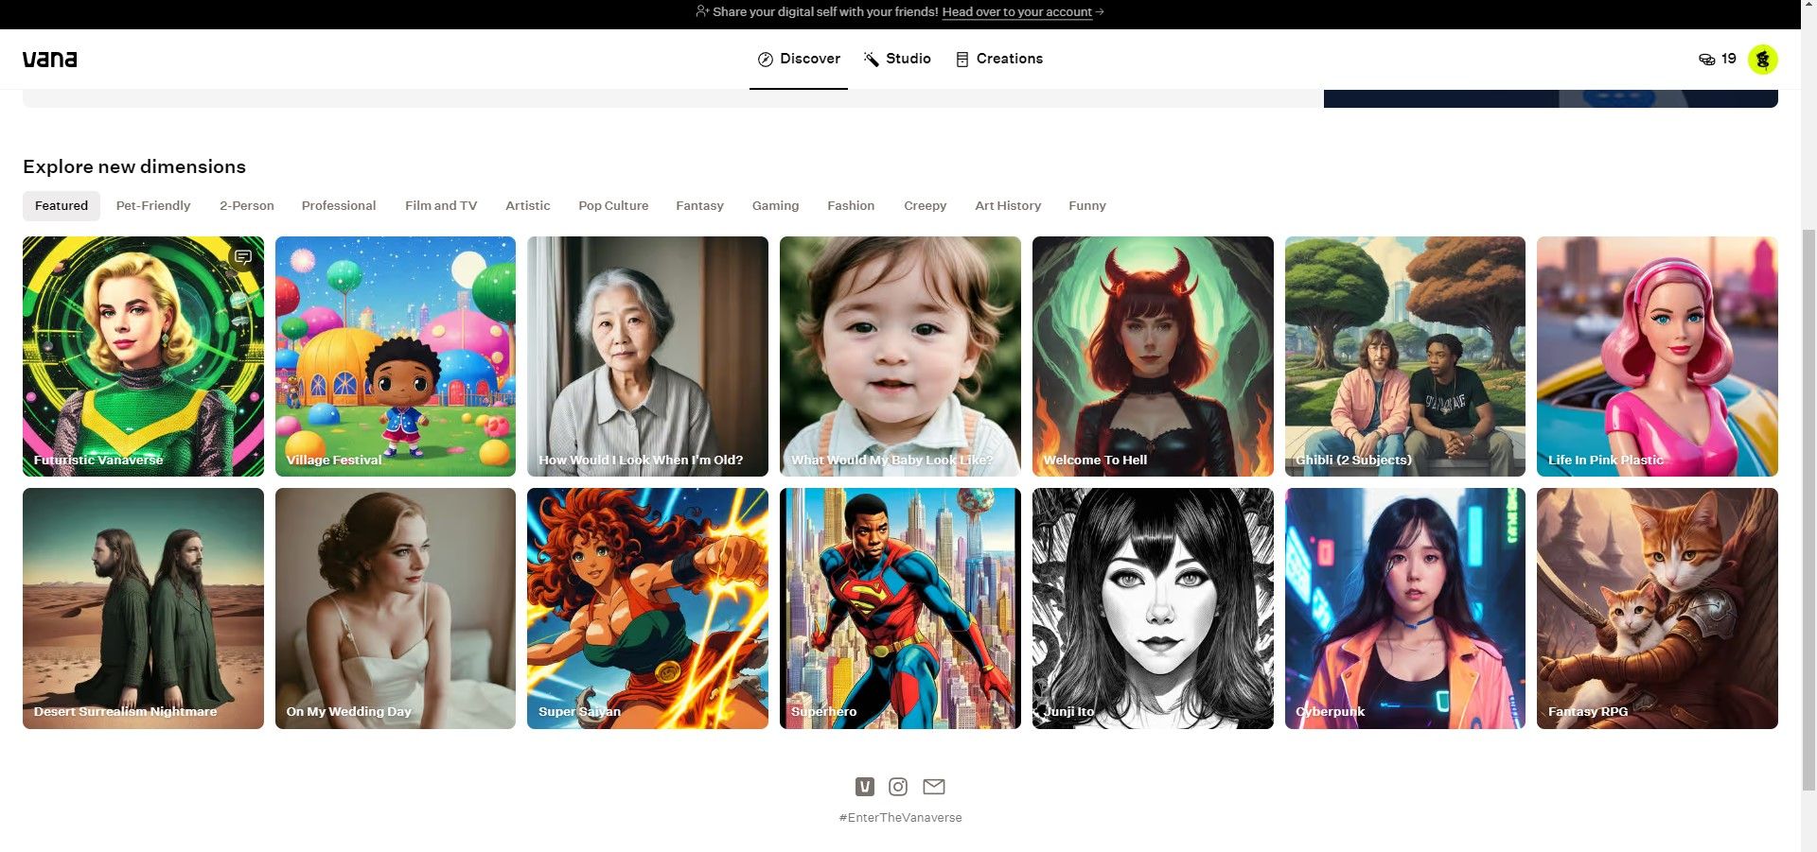
Task: Click the email envelope icon in the footer
Action: tap(934, 786)
